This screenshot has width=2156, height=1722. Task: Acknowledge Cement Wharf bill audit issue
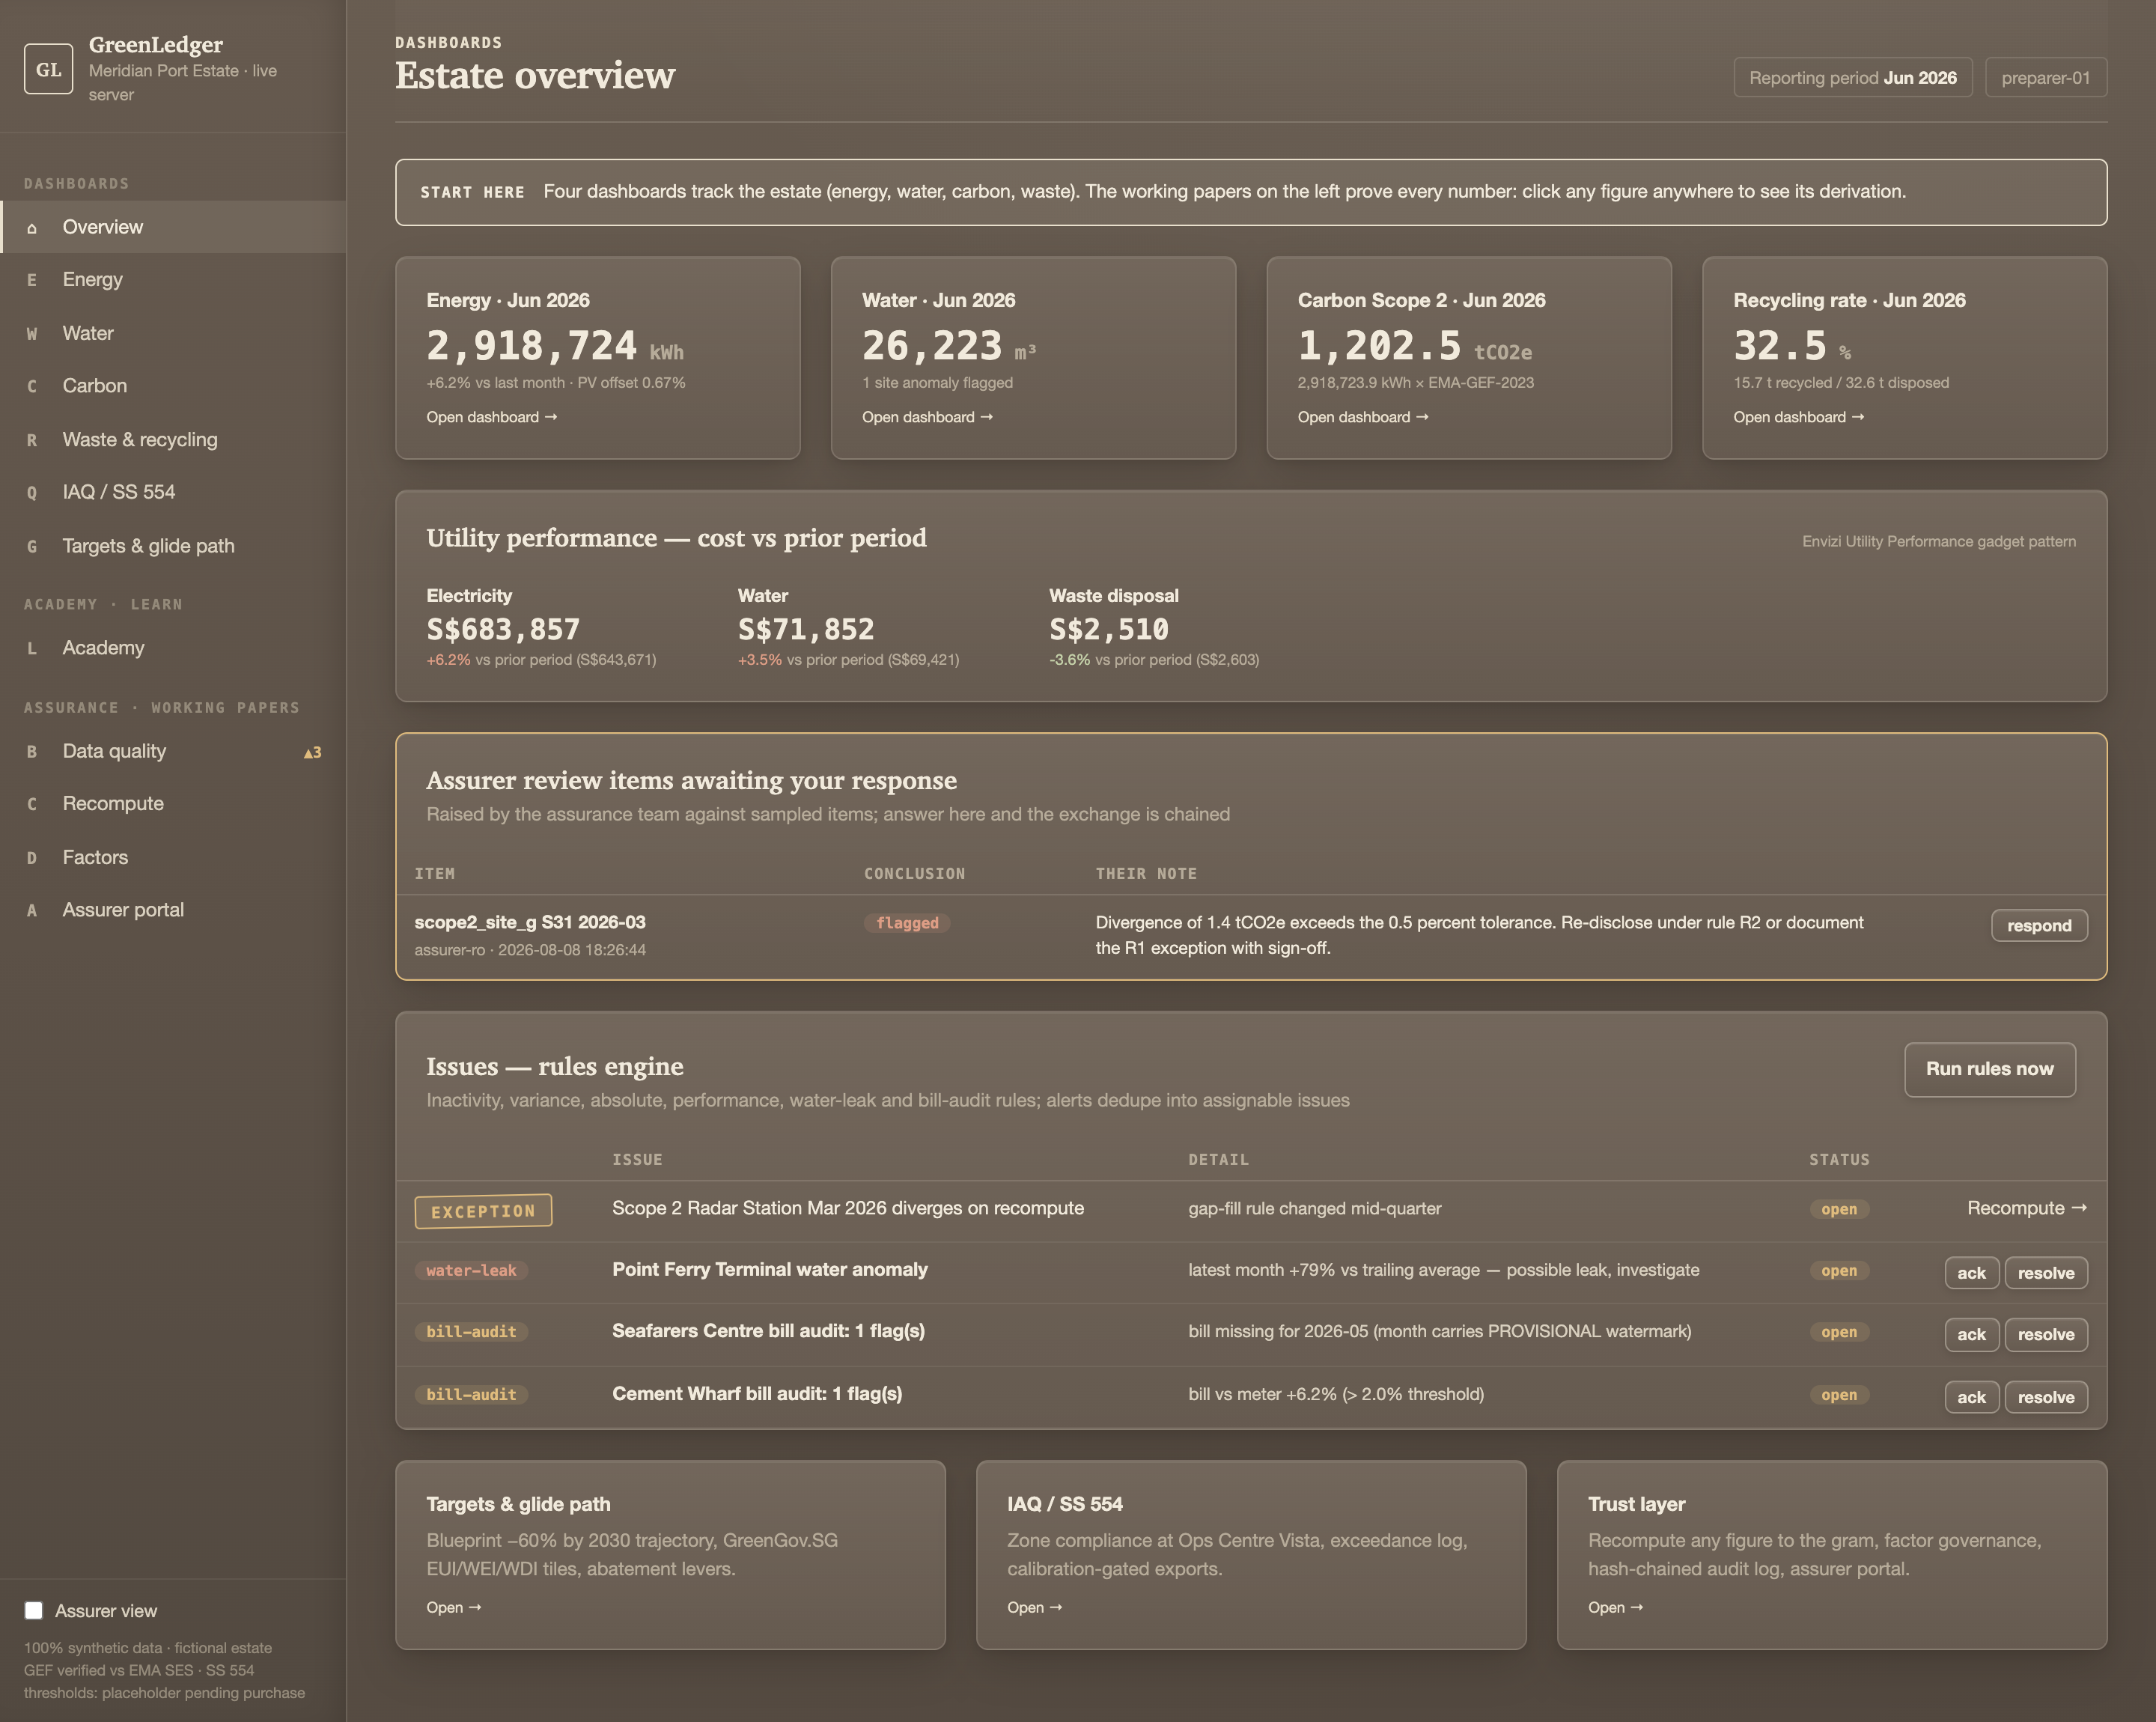click(1970, 1397)
